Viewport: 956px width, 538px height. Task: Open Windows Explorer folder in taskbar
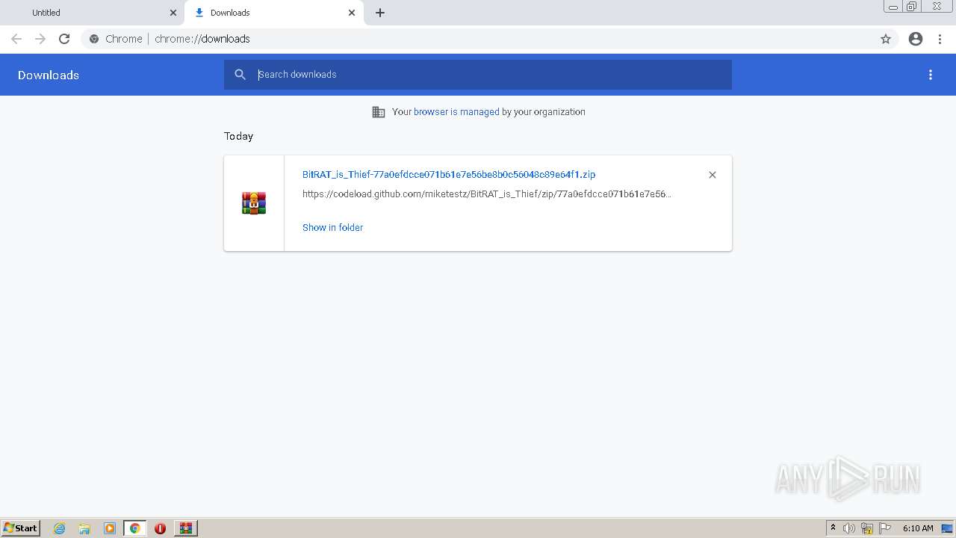tap(84, 528)
